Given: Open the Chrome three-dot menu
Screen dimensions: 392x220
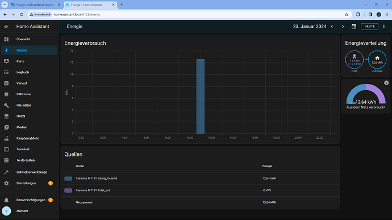Looking at the screenshot, I should click(x=387, y=15).
